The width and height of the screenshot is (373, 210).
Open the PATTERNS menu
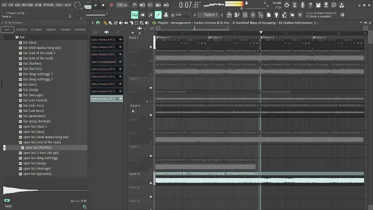click(x=27, y=5)
